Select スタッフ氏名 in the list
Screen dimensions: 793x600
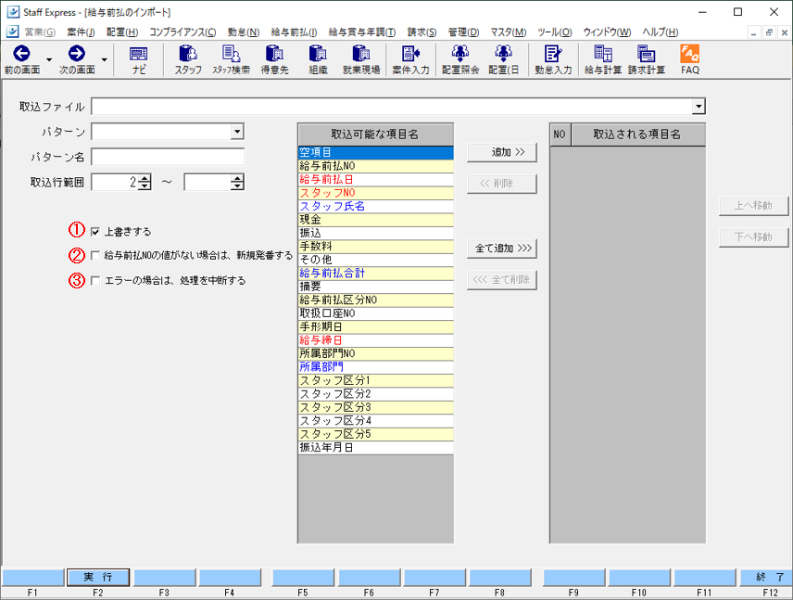tap(376, 206)
